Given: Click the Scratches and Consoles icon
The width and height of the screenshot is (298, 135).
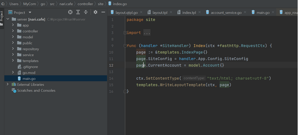Looking at the screenshot, I should (x=14, y=90).
